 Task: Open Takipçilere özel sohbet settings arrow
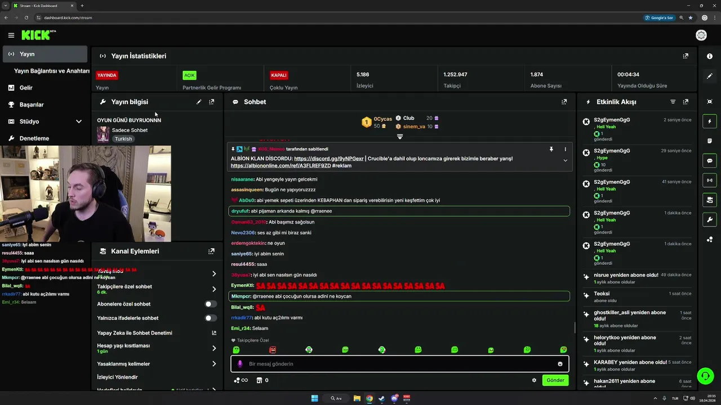click(x=214, y=289)
